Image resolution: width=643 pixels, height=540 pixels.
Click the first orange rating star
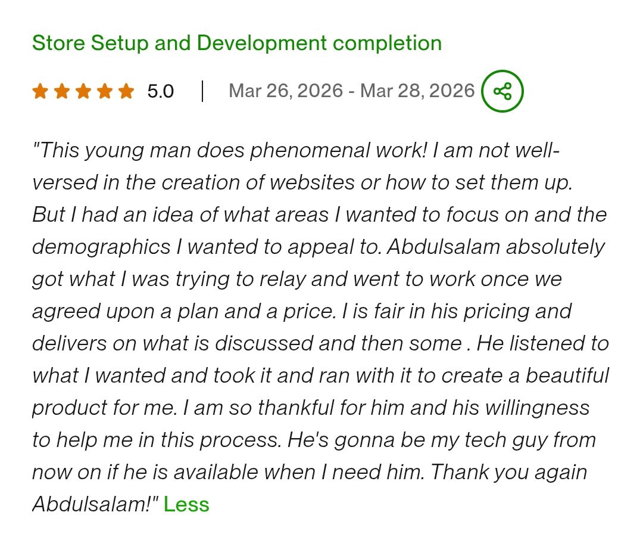40,91
